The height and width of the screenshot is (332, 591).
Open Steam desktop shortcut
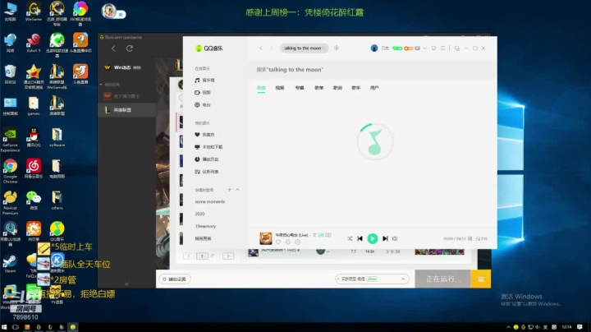10,263
